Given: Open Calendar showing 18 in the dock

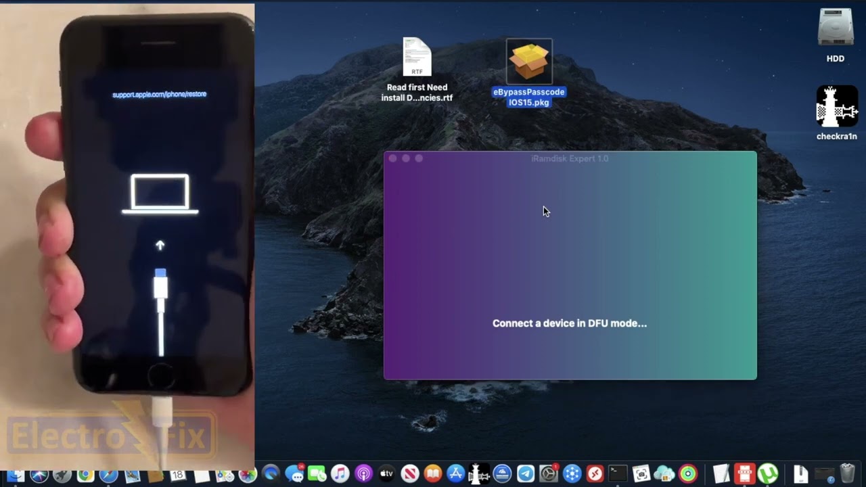Looking at the screenshot, I should (x=178, y=476).
